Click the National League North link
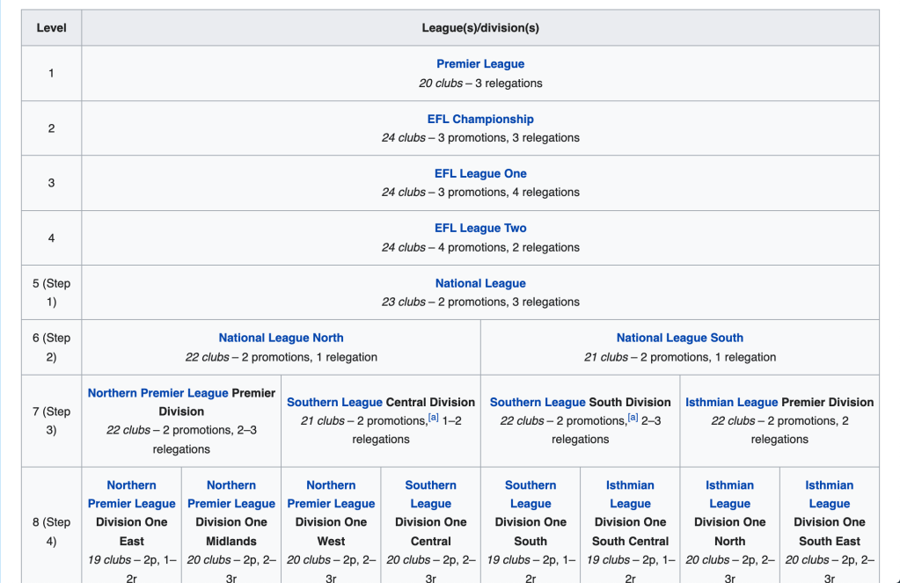900x583 pixels. [281, 338]
